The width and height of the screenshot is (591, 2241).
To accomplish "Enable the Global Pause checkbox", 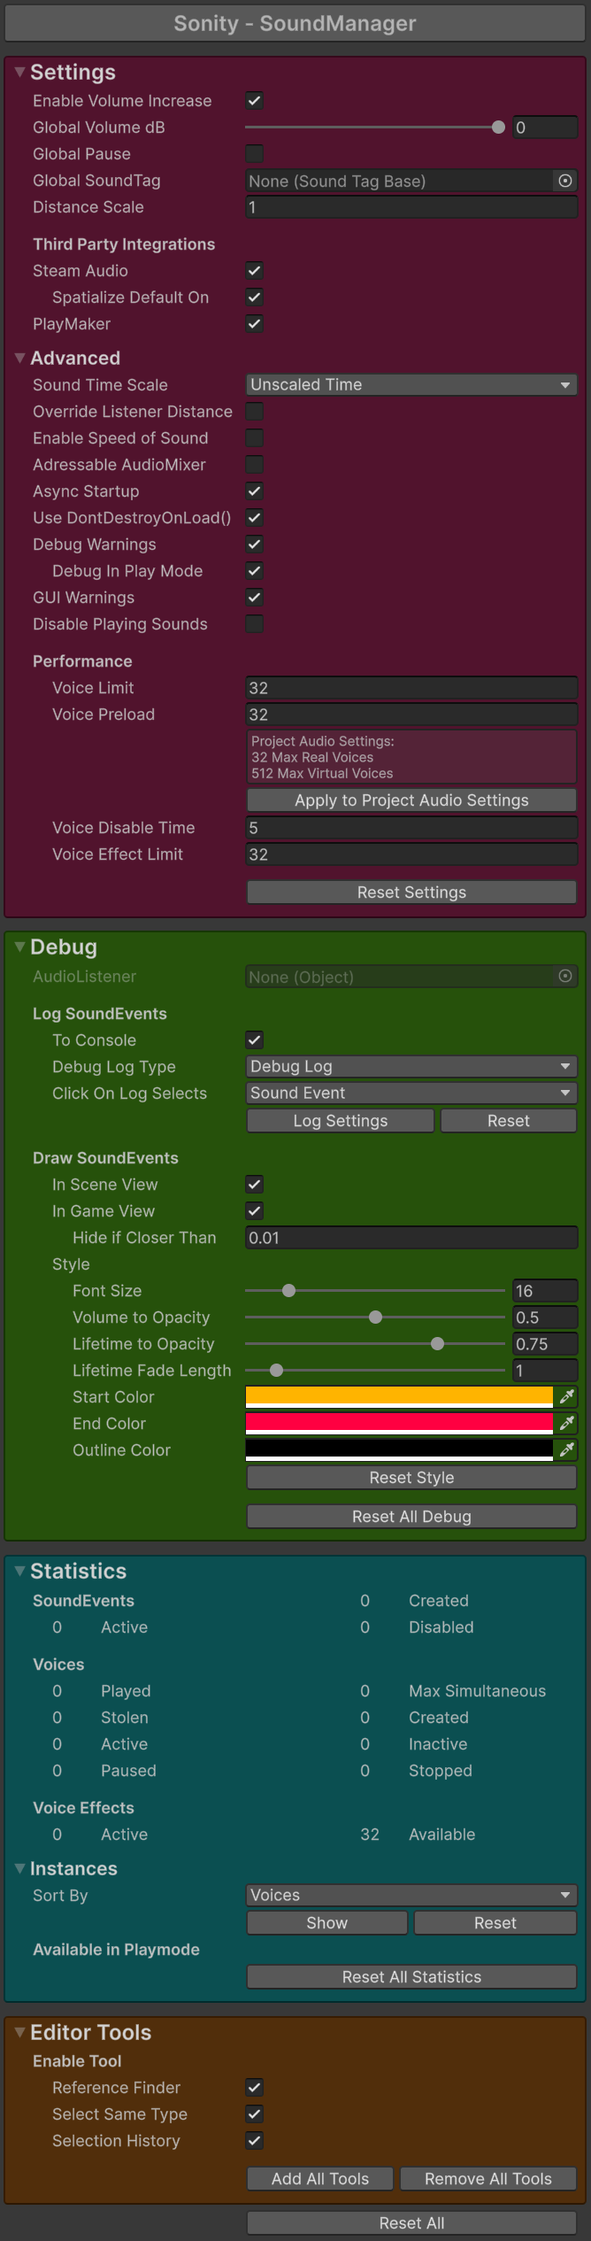I will click(x=255, y=154).
